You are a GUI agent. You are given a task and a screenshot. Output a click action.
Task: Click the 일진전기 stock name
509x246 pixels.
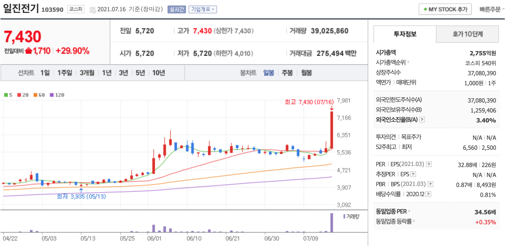point(21,8)
